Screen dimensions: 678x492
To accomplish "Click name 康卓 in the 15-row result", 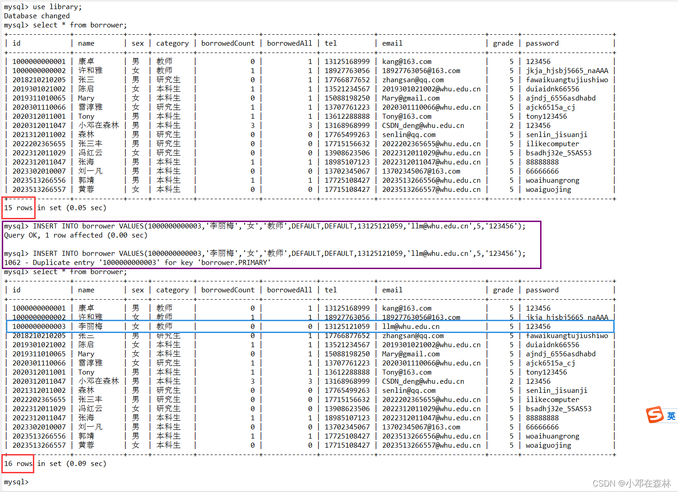I will (x=86, y=62).
